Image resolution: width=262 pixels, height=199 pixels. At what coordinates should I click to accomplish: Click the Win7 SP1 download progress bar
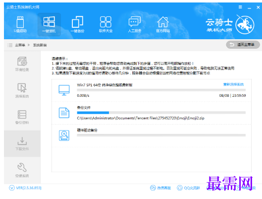[161, 90]
